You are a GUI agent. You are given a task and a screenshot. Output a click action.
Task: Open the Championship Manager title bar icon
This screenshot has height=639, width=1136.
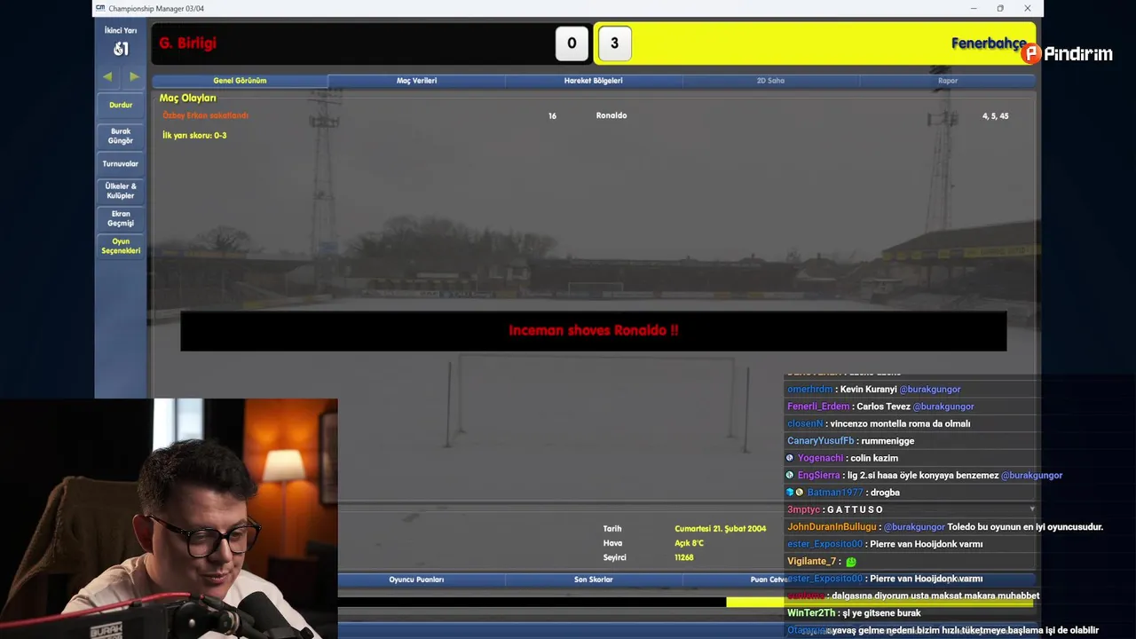[101, 8]
